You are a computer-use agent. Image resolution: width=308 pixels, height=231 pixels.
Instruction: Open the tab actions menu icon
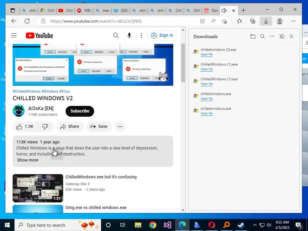pos(13,11)
